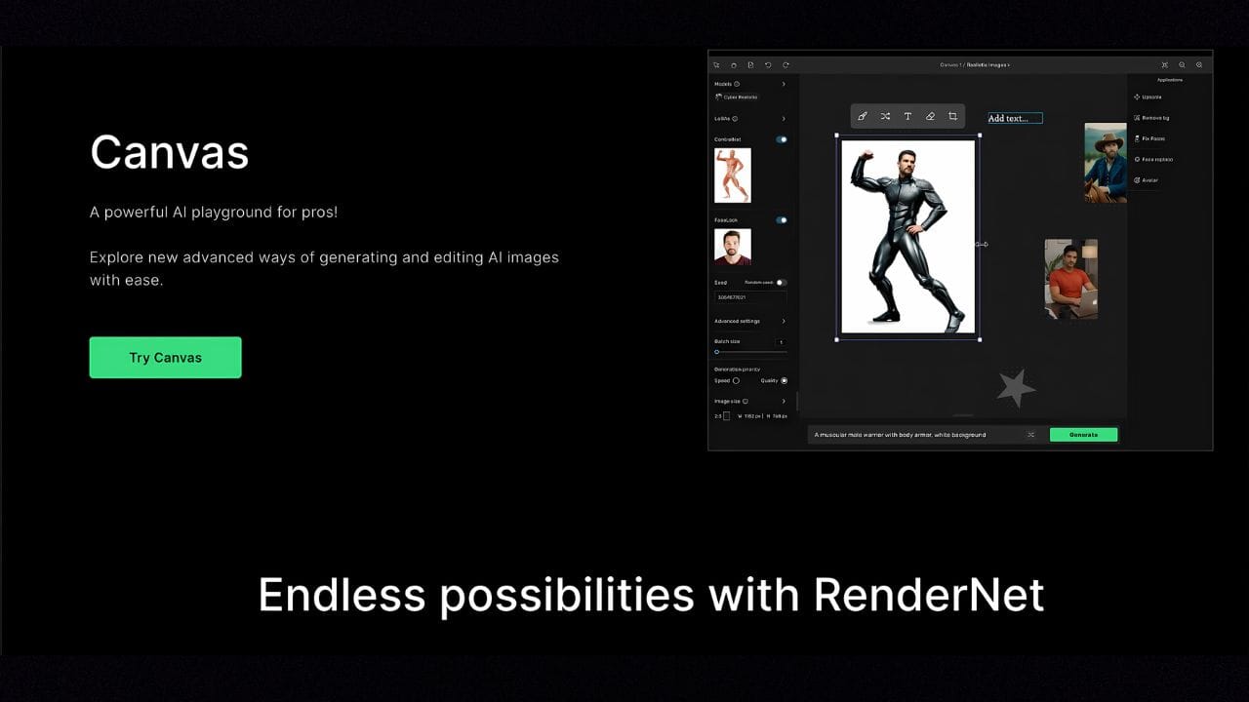Select the Quality radio button
This screenshot has height=702, width=1249.
[784, 380]
